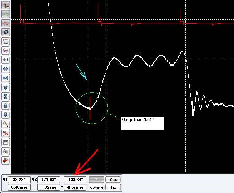Open the magnifier zoom tool dropdown
Image resolution: width=234 pixels, height=193 pixels.
(x=6, y=124)
